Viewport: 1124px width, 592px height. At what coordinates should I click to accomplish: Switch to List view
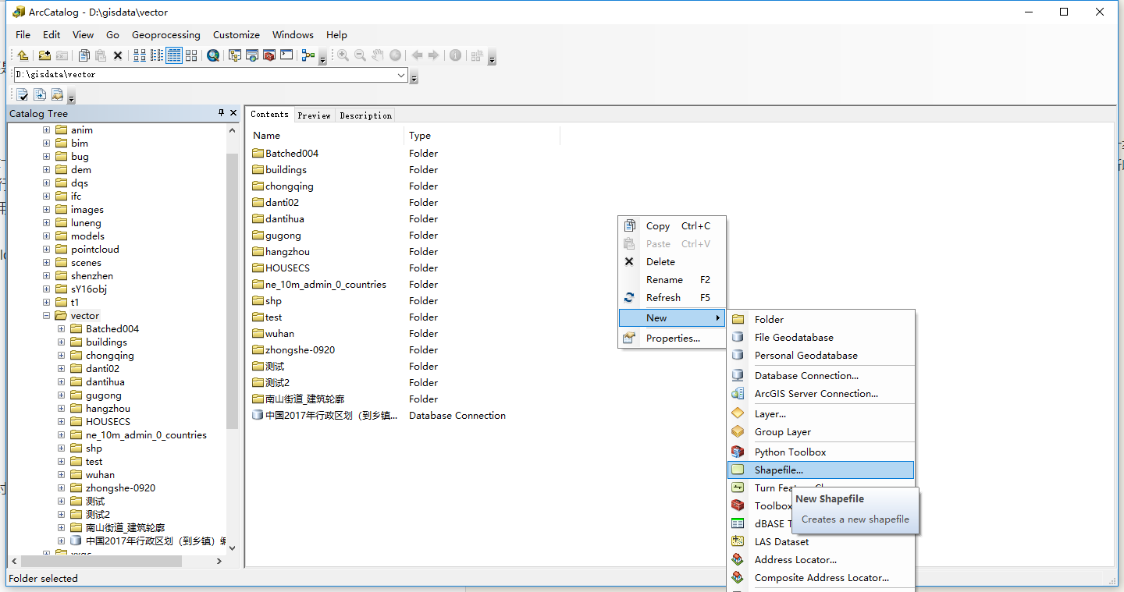pyautogui.click(x=157, y=55)
